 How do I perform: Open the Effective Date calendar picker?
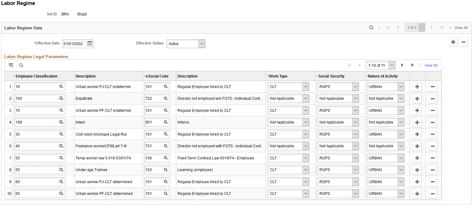[x=90, y=44]
